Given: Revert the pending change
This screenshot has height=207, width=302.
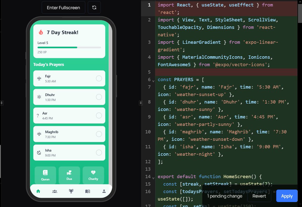Looking at the screenshot, I should pos(259,196).
